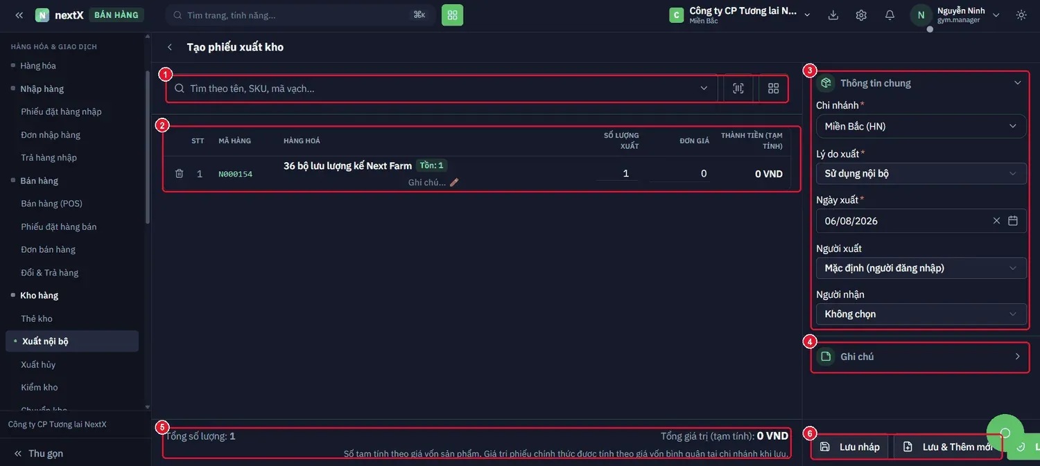Expand Ghi chú section
Image resolution: width=1040 pixels, height=466 pixels.
[920, 357]
